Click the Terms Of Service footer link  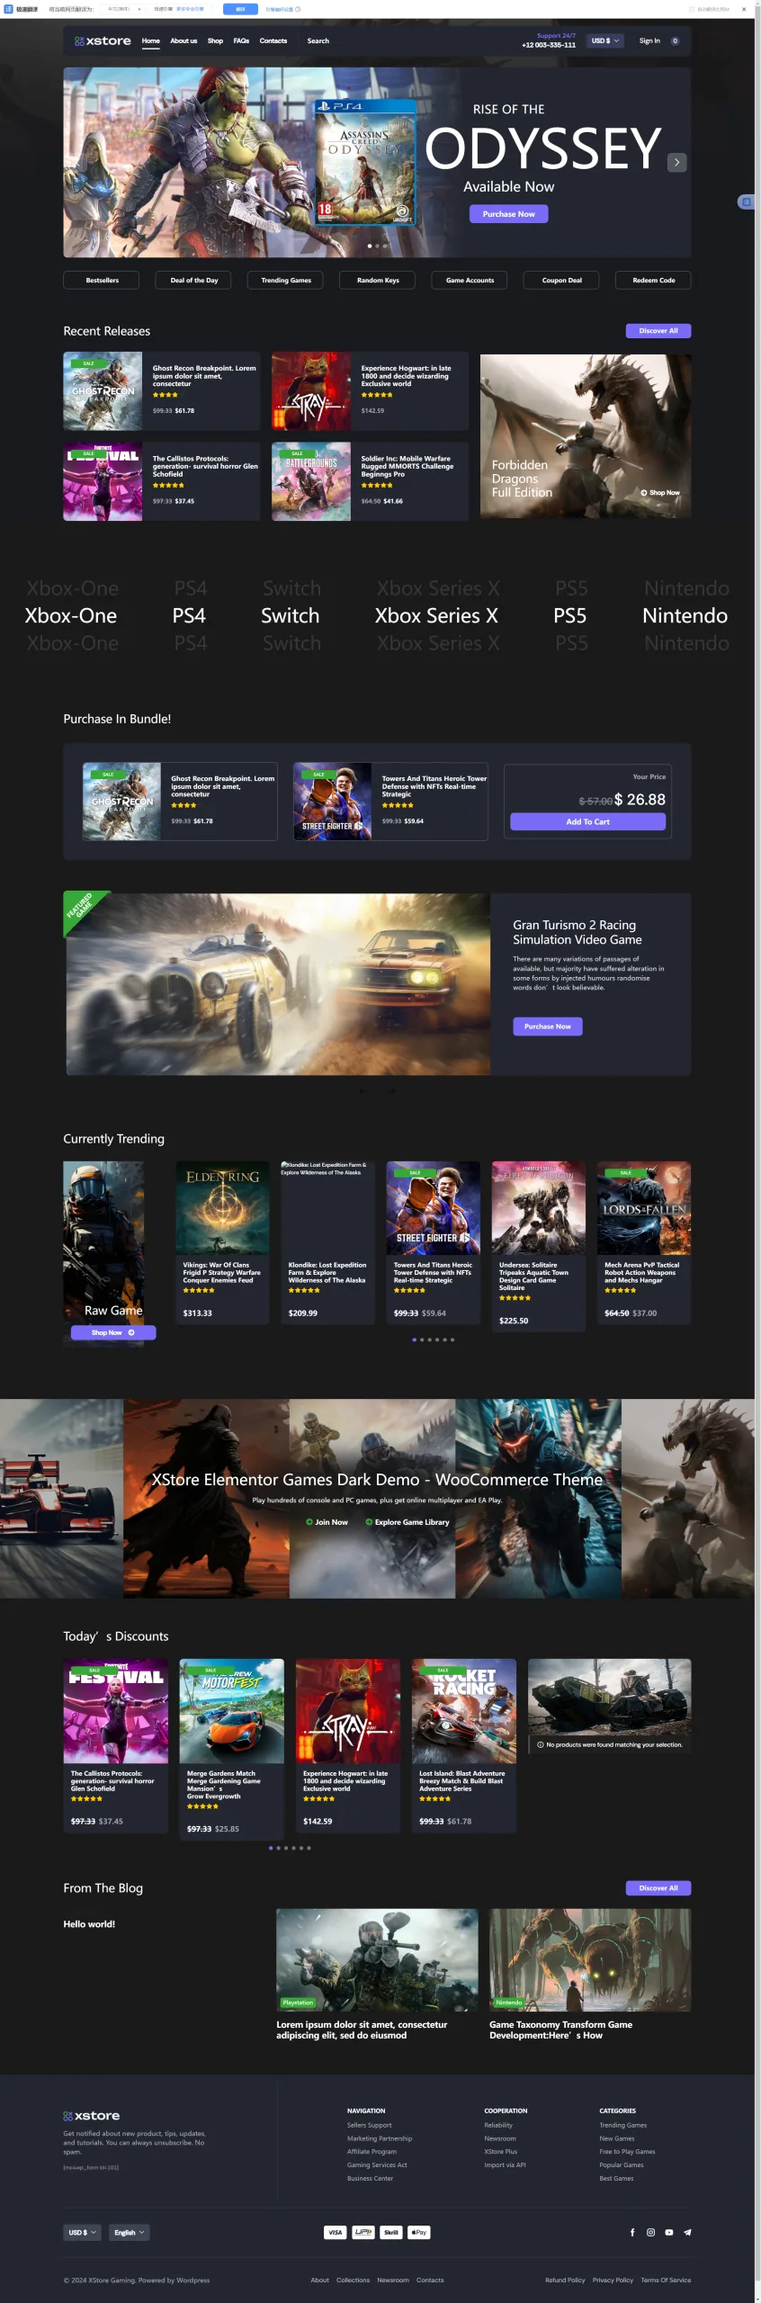pos(667,2281)
